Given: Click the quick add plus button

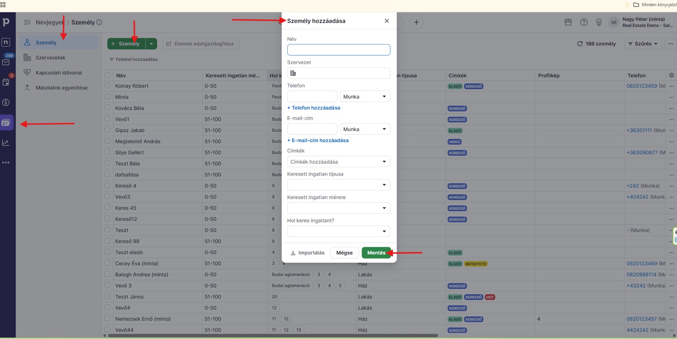Looking at the screenshot, I should [416, 22].
